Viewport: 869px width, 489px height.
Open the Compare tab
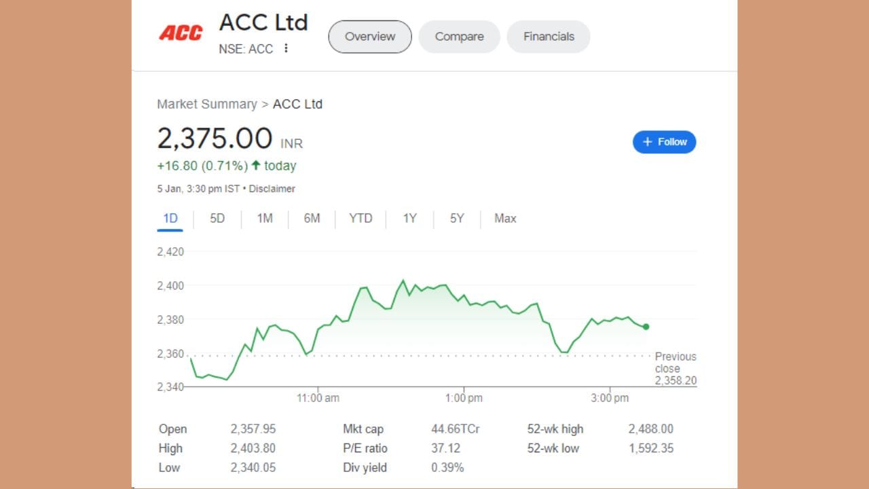[x=459, y=37]
